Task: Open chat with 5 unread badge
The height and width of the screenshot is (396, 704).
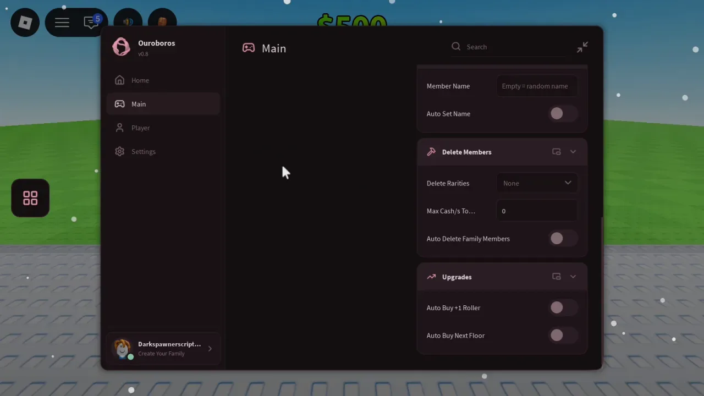Action: [91, 23]
